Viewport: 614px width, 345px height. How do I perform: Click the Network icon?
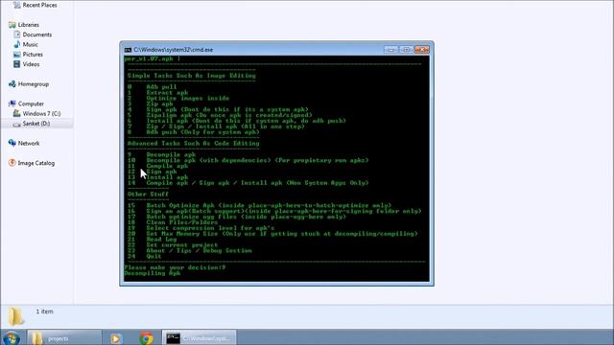coord(12,143)
